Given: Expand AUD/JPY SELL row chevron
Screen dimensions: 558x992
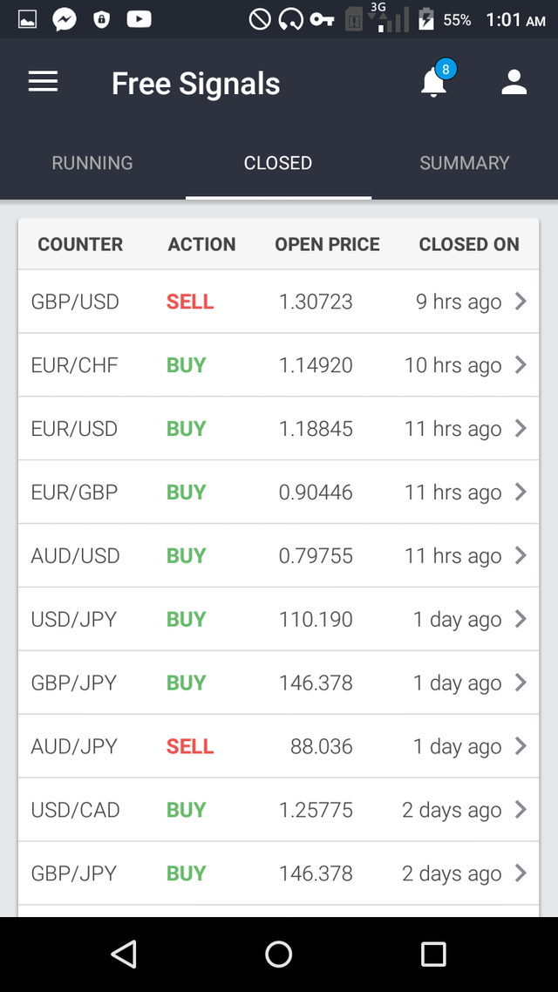Looking at the screenshot, I should (521, 746).
